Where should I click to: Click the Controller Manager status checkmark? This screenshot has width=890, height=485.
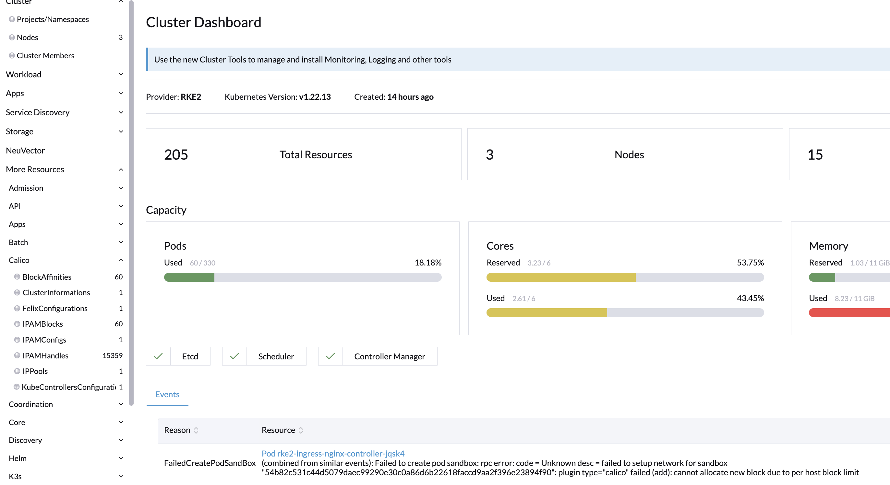(330, 356)
